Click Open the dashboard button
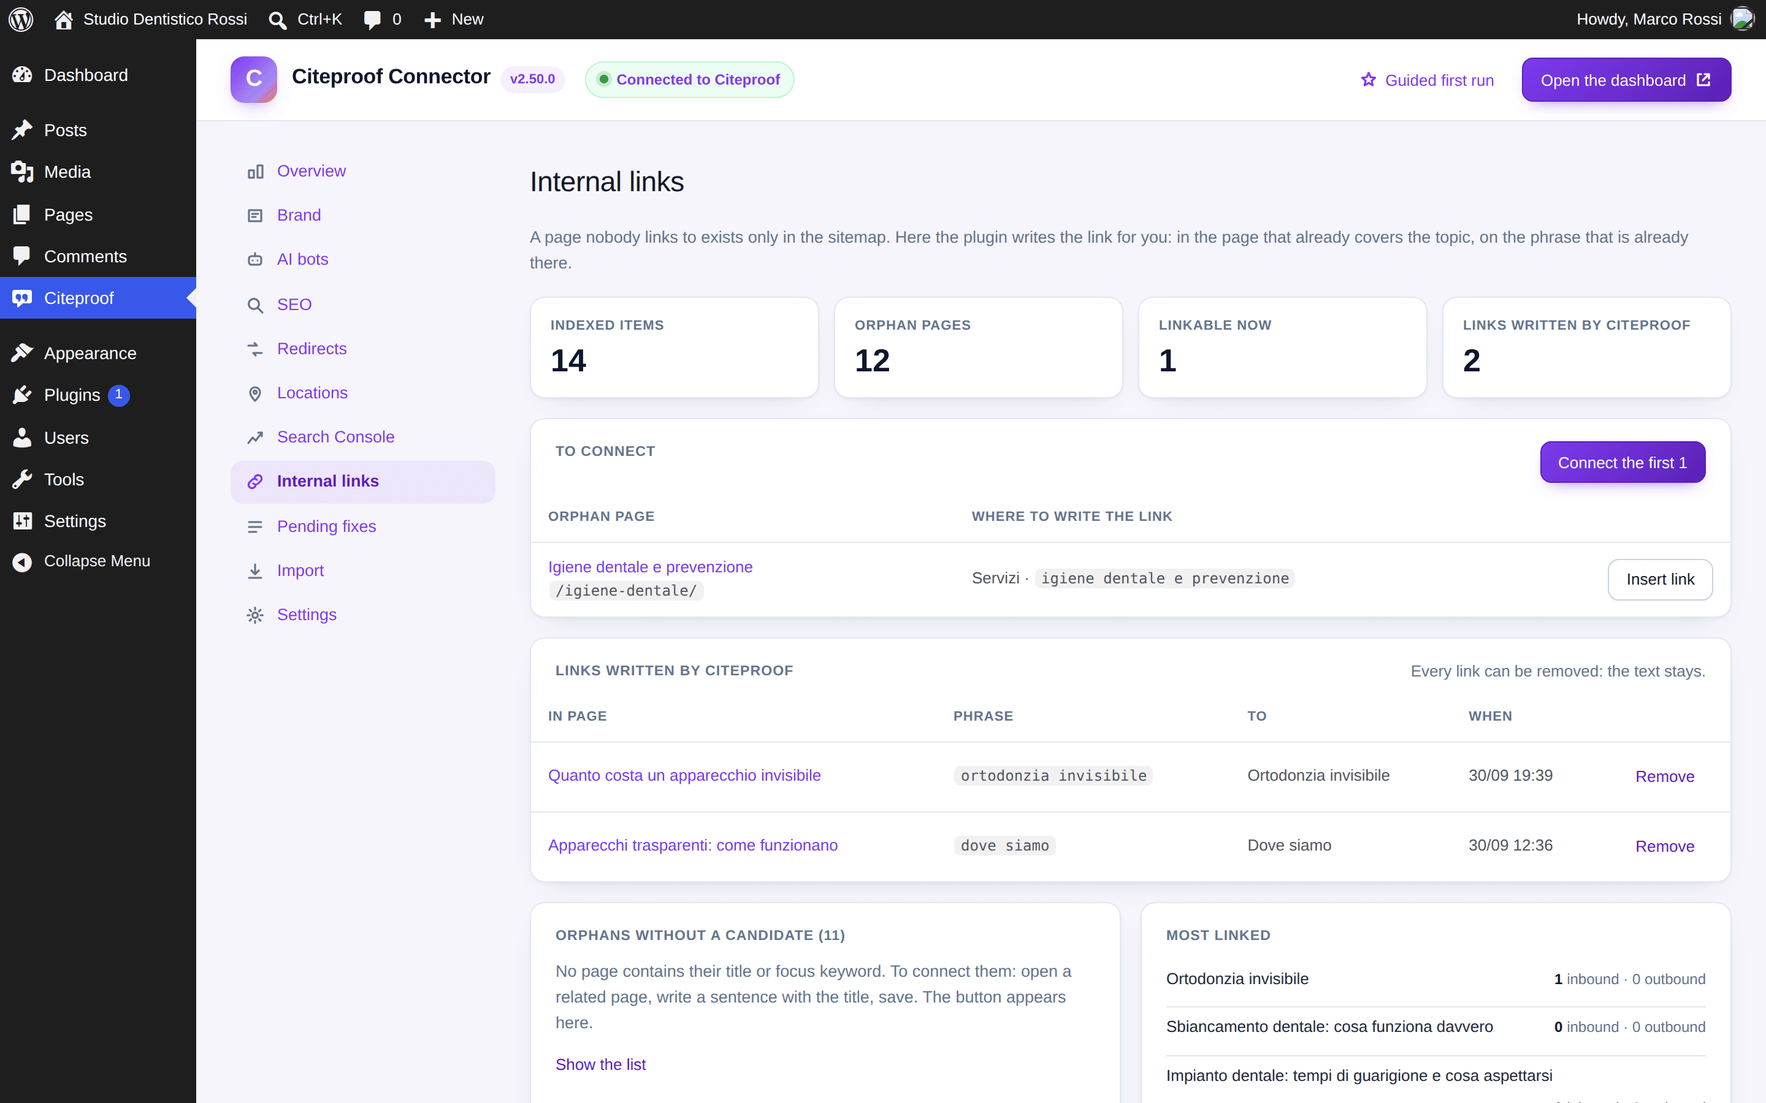This screenshot has height=1103, width=1766. click(x=1626, y=80)
